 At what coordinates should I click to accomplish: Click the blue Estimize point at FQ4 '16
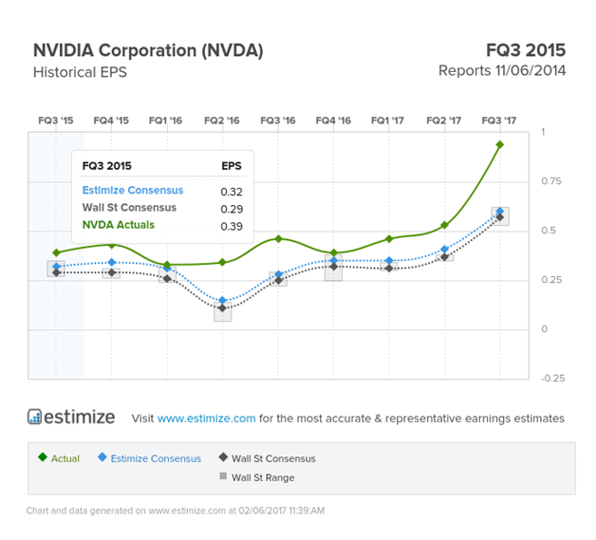pos(333,260)
